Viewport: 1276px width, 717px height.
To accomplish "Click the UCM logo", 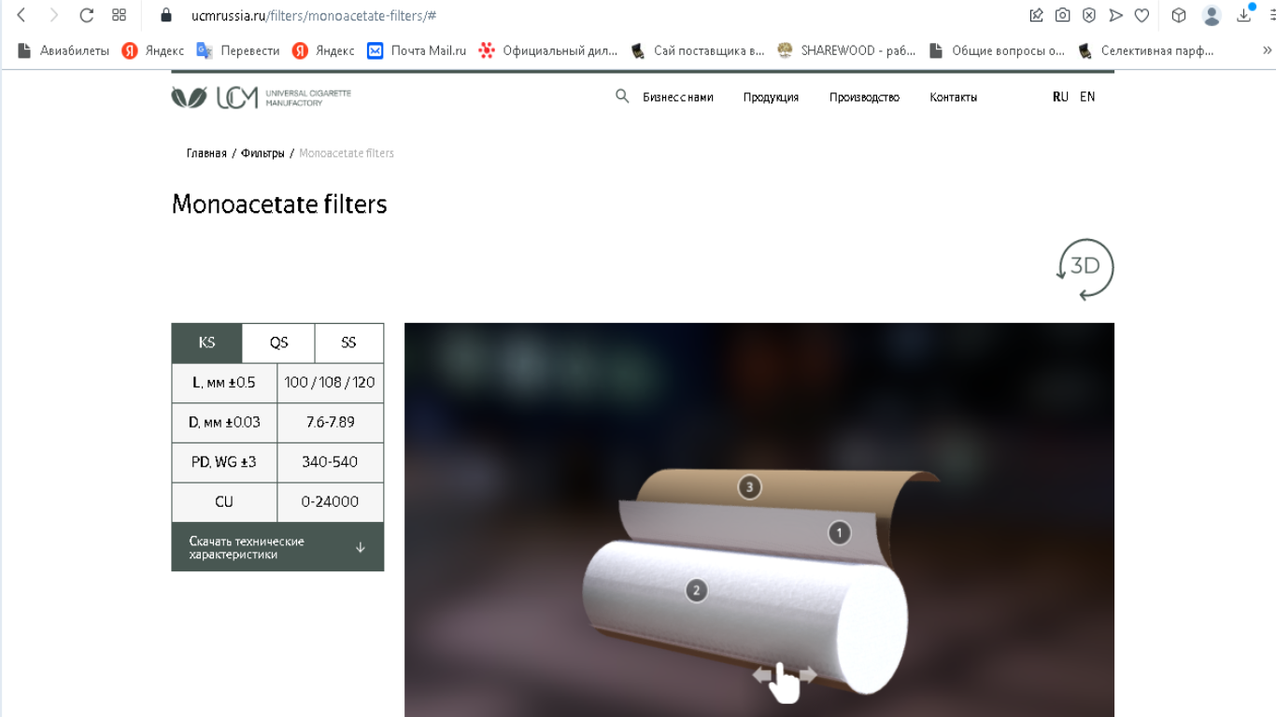I will coord(261,97).
